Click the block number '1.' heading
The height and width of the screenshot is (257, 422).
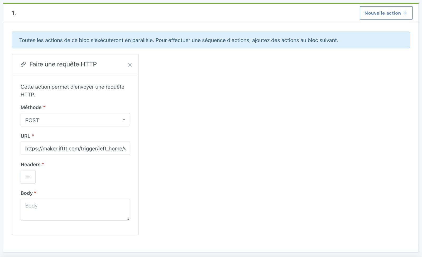[14, 13]
